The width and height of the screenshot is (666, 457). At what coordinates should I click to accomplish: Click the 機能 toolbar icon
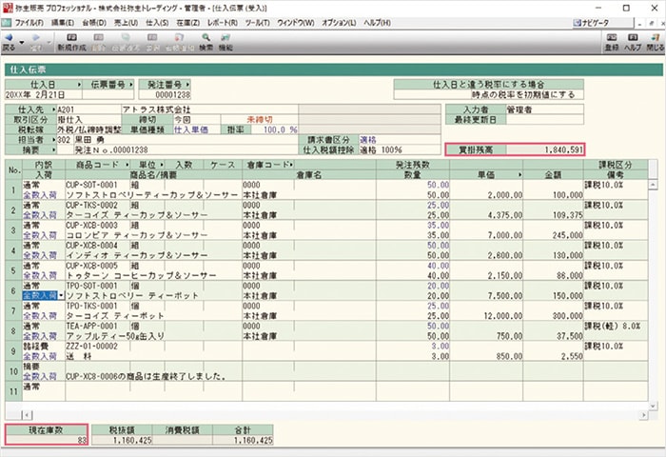pyautogui.click(x=225, y=38)
